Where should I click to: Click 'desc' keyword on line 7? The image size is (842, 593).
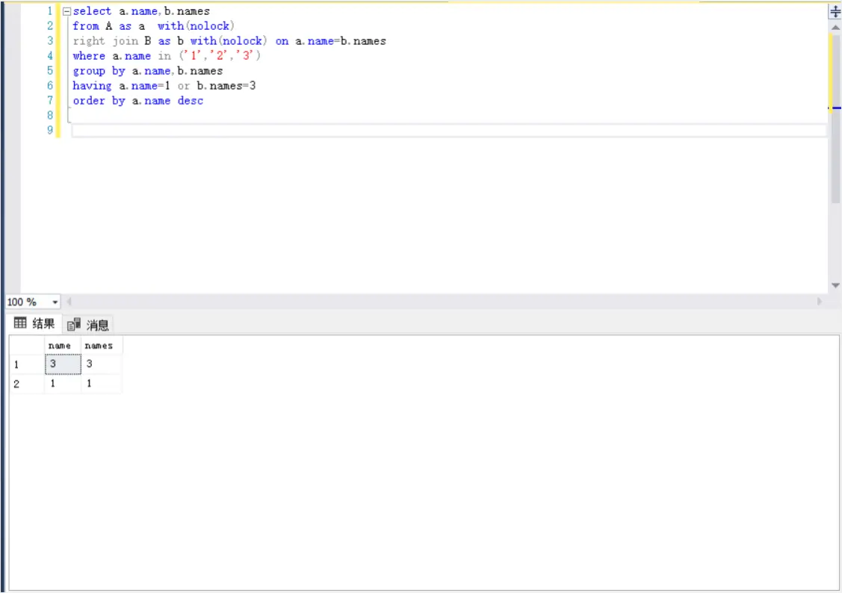click(x=191, y=101)
